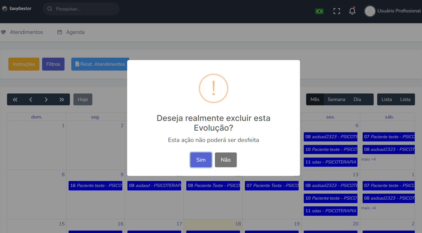The width and height of the screenshot is (422, 233).
Task: Click the EasyGestor logo icon
Action: coord(5,9)
